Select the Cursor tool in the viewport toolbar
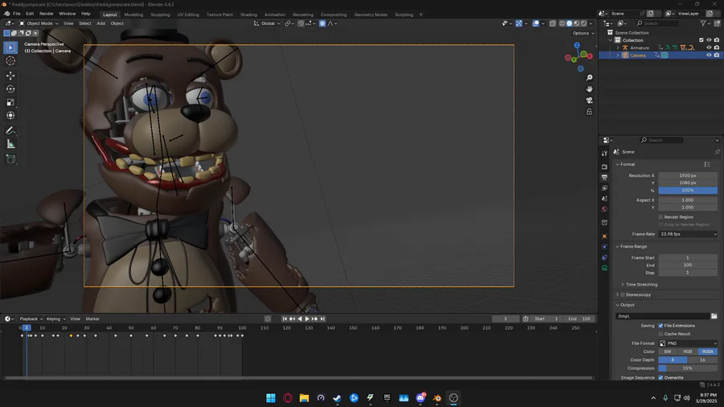Screen dimensions: 724x407 (10, 61)
